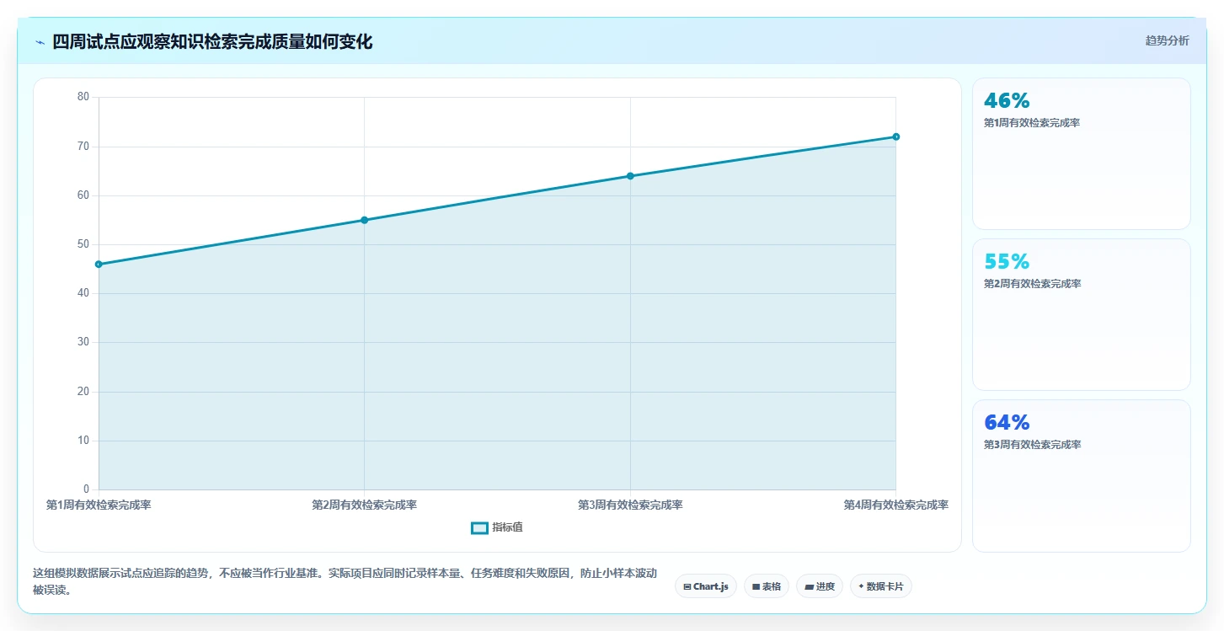Screen dimensions: 1224x631
Task: Select the 进度 tag
Action: point(820,586)
